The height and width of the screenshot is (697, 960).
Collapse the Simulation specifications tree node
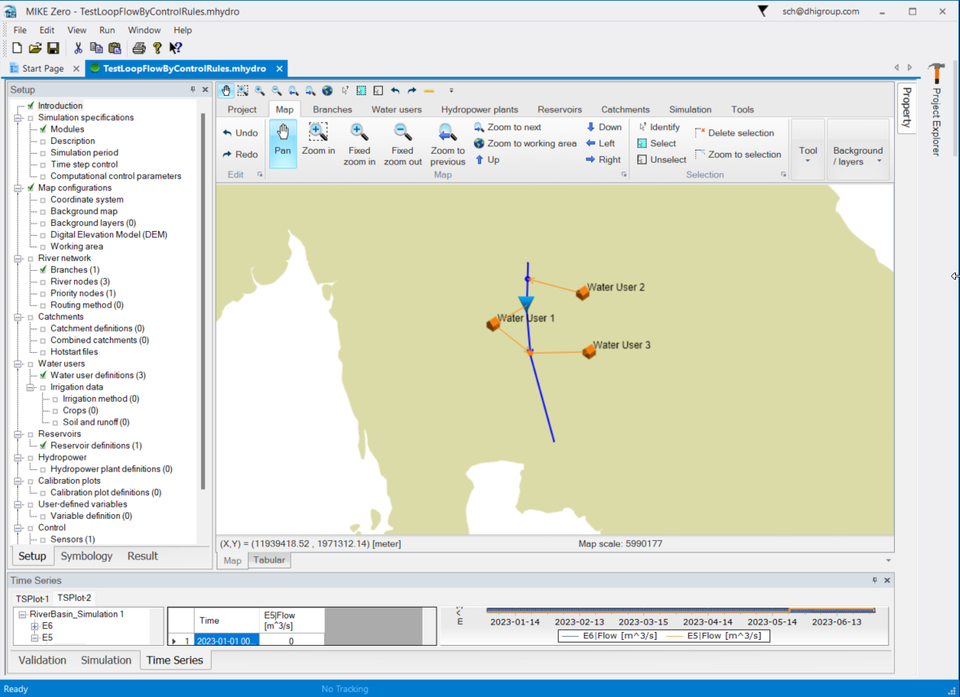click(19, 117)
